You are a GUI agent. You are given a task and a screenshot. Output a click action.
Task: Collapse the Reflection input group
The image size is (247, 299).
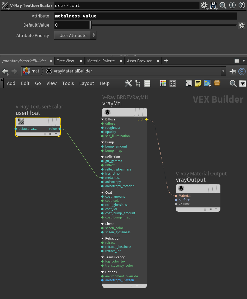tap(103, 157)
